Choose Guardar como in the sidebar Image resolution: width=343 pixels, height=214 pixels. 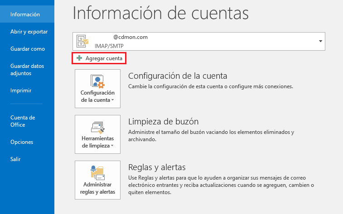pyautogui.click(x=28, y=49)
